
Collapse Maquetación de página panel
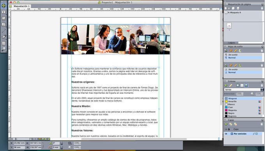click(225, 4)
